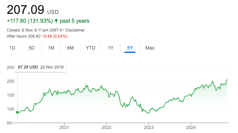Click the 2022 x-axis label
The image size is (238, 133).
tap(106, 127)
